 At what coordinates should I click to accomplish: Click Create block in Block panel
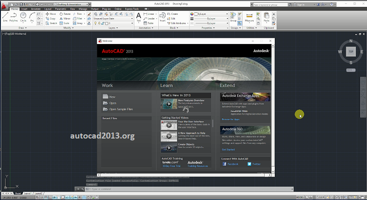click(172, 14)
